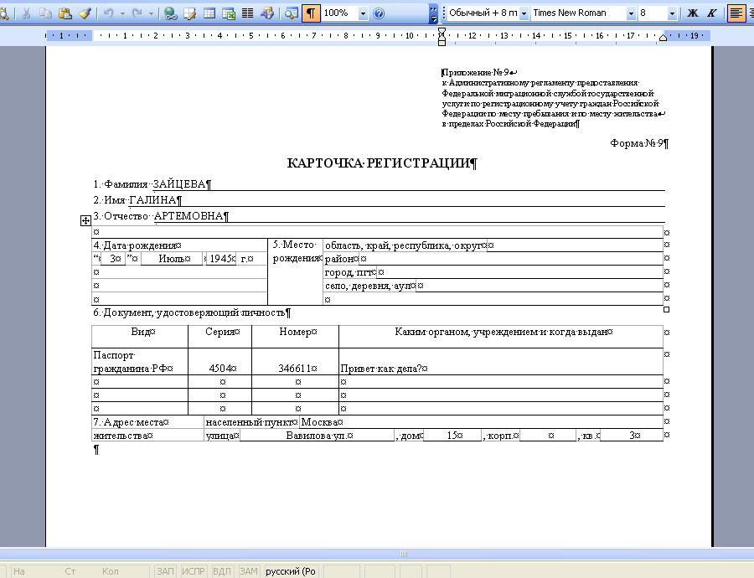Screen dimensions: 754x578
Task: Click the table resize handle square
Action: click(x=667, y=310)
